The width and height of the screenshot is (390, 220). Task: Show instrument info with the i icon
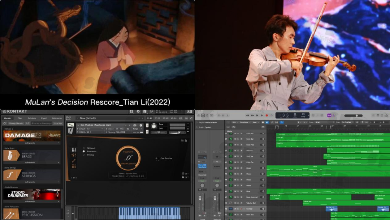141,125
